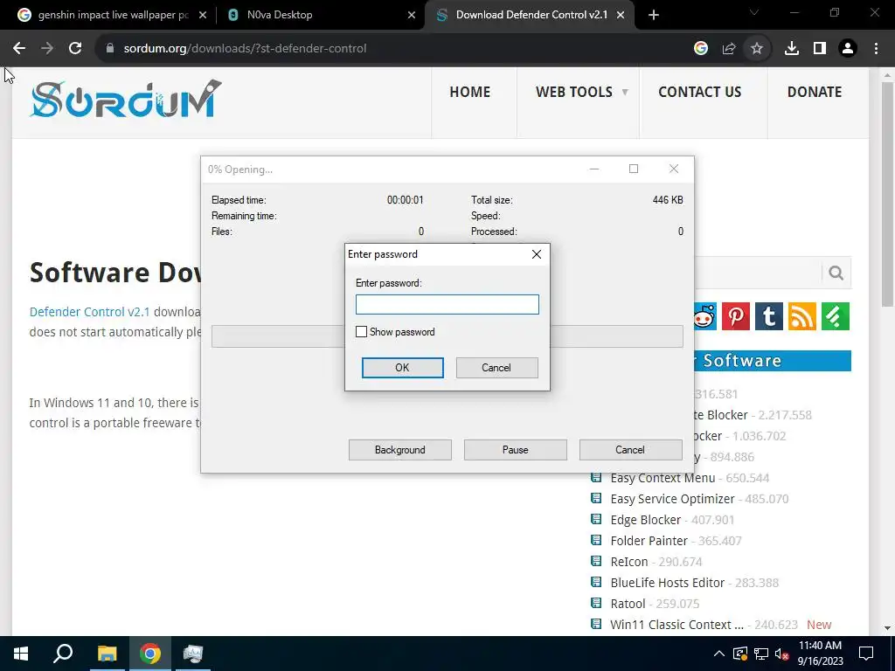The image size is (895, 671).
Task: Open the Google icon in the address bar
Action: pyautogui.click(x=701, y=49)
